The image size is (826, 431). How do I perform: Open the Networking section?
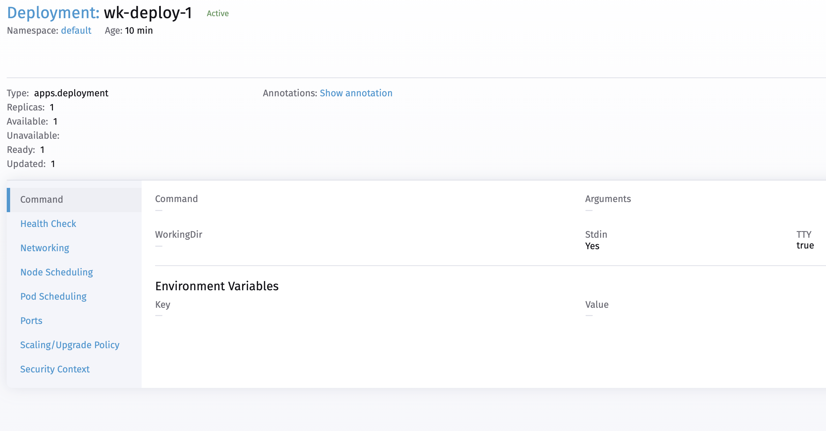pyautogui.click(x=45, y=248)
